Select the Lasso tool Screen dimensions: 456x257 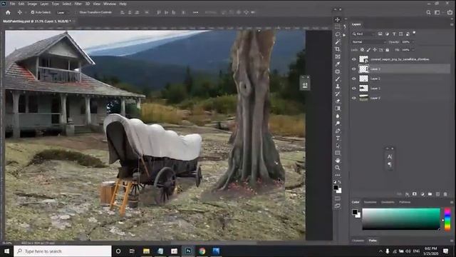tap(337, 34)
